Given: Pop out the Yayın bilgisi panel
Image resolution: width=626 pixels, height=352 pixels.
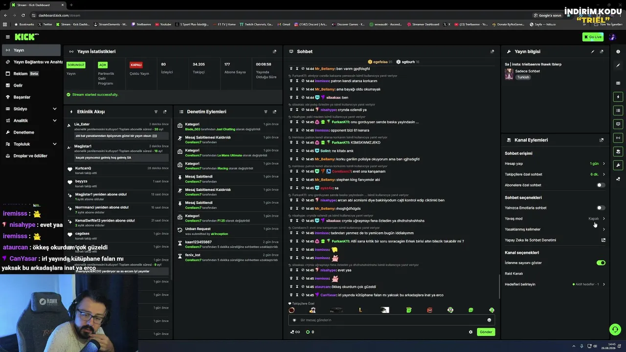Looking at the screenshot, I should click(602, 51).
